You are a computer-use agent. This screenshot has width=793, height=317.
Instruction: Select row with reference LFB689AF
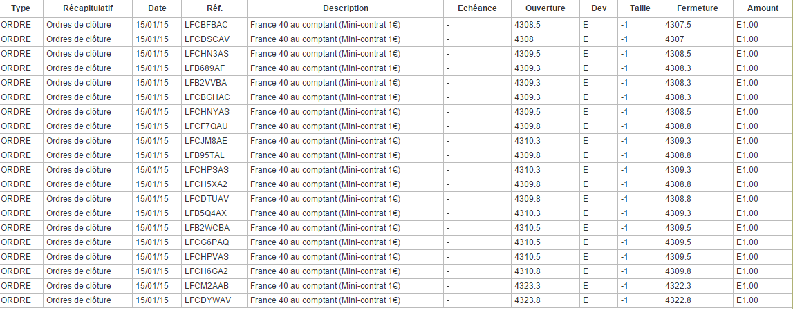click(205, 68)
